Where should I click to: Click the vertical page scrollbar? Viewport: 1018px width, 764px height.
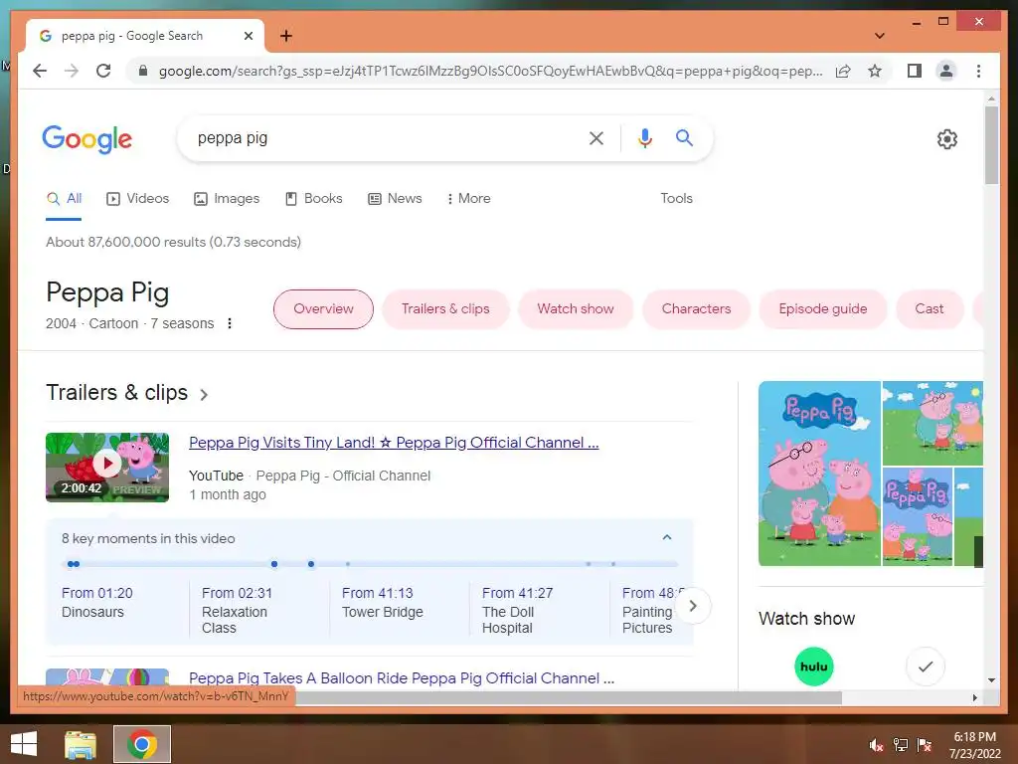(x=991, y=146)
